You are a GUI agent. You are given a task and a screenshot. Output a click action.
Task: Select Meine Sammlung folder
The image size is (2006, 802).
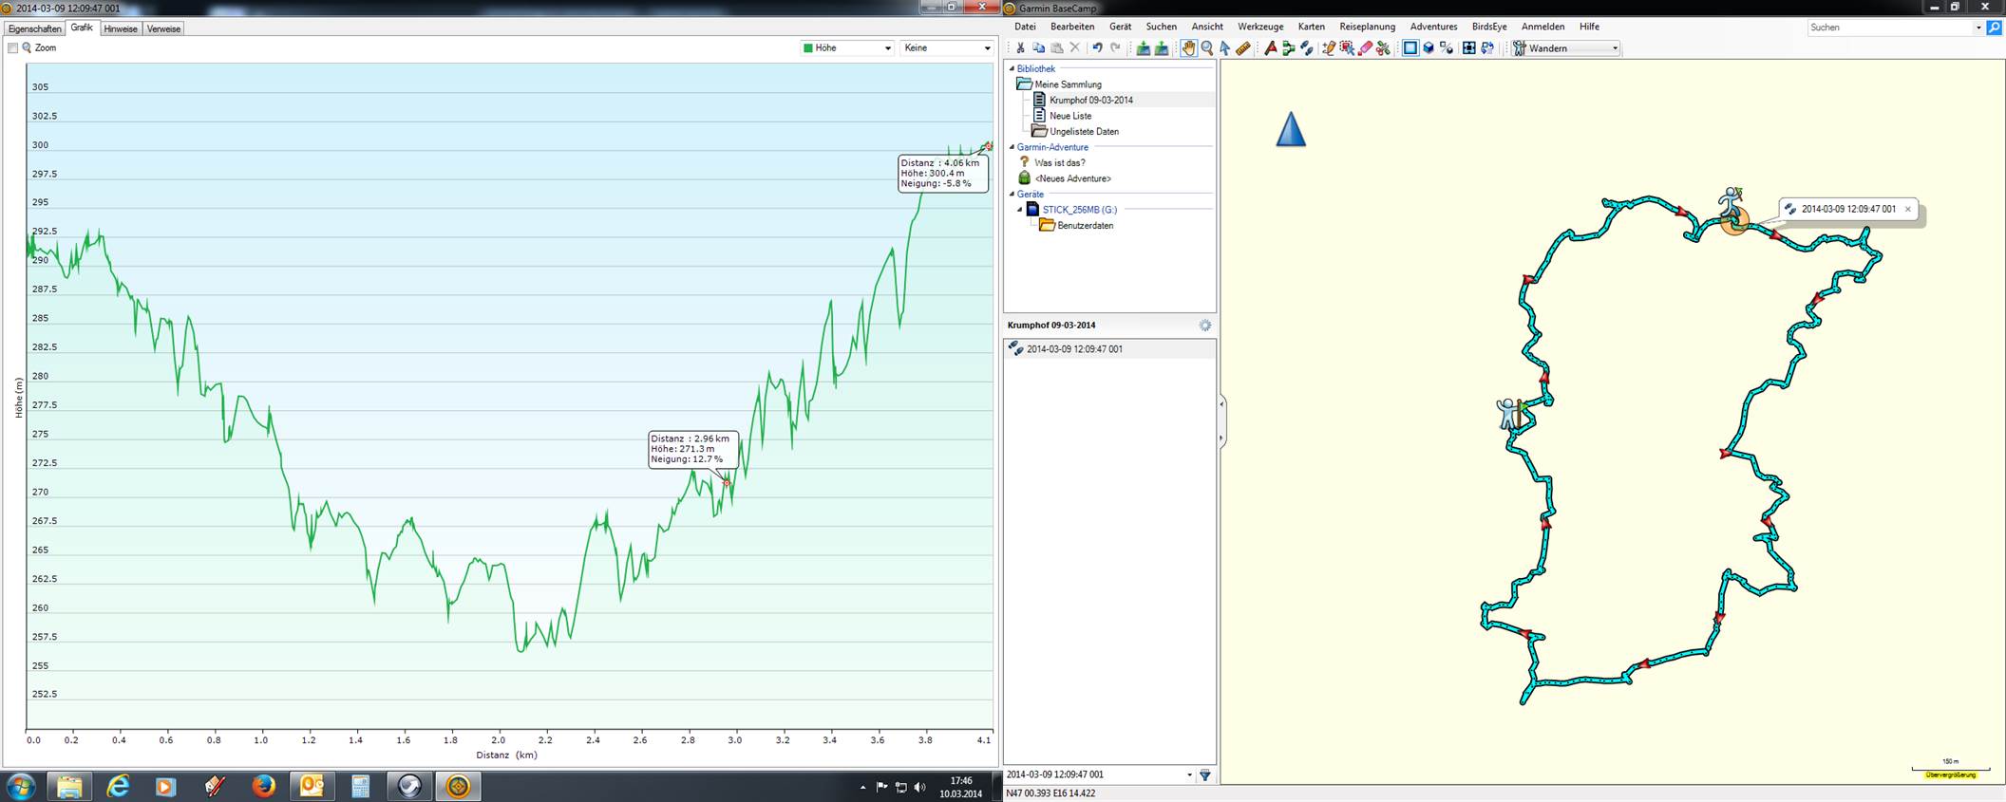tap(1068, 84)
